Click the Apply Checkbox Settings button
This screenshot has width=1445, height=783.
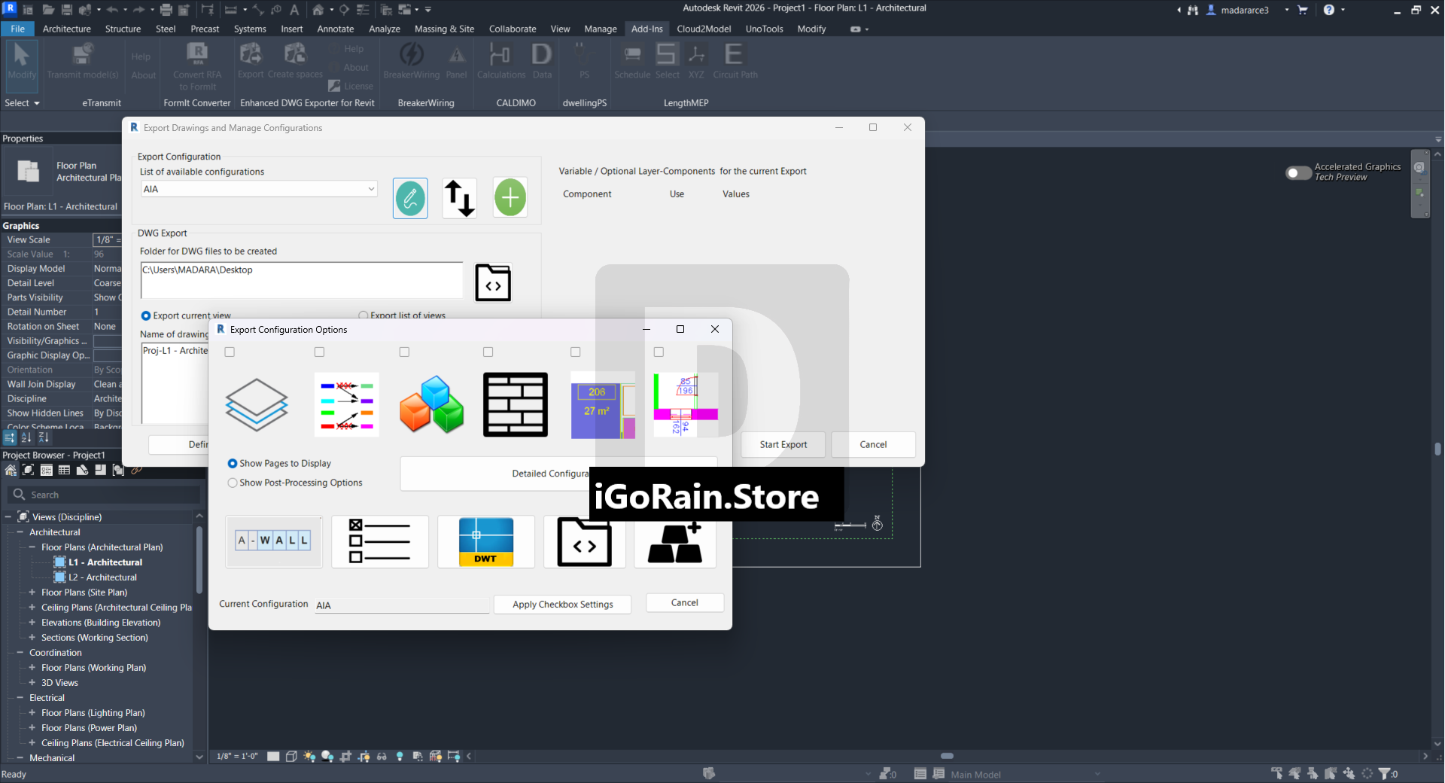coord(562,605)
